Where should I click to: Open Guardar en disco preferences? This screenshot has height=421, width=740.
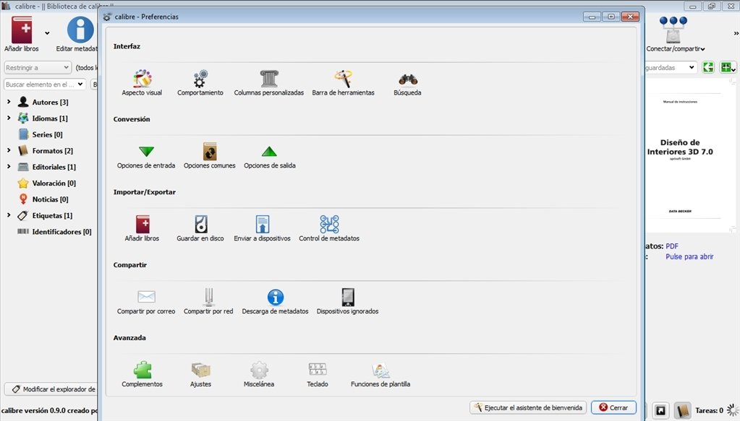pos(200,229)
